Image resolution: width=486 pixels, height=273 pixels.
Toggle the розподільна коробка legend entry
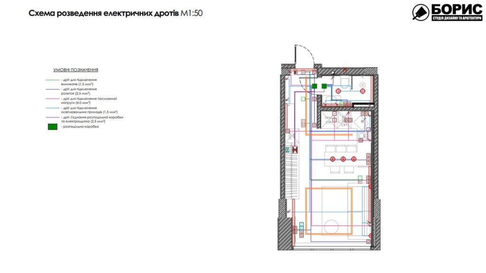pos(80,126)
